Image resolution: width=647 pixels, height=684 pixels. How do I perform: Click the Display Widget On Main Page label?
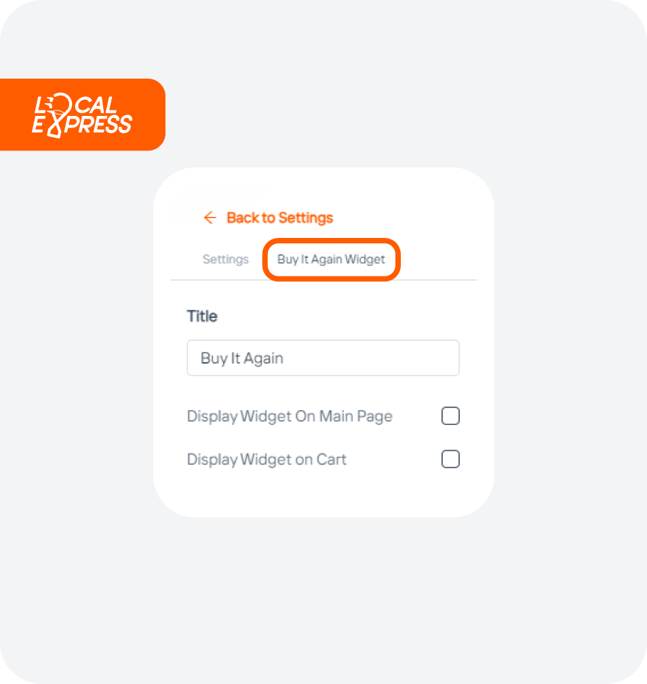point(290,416)
